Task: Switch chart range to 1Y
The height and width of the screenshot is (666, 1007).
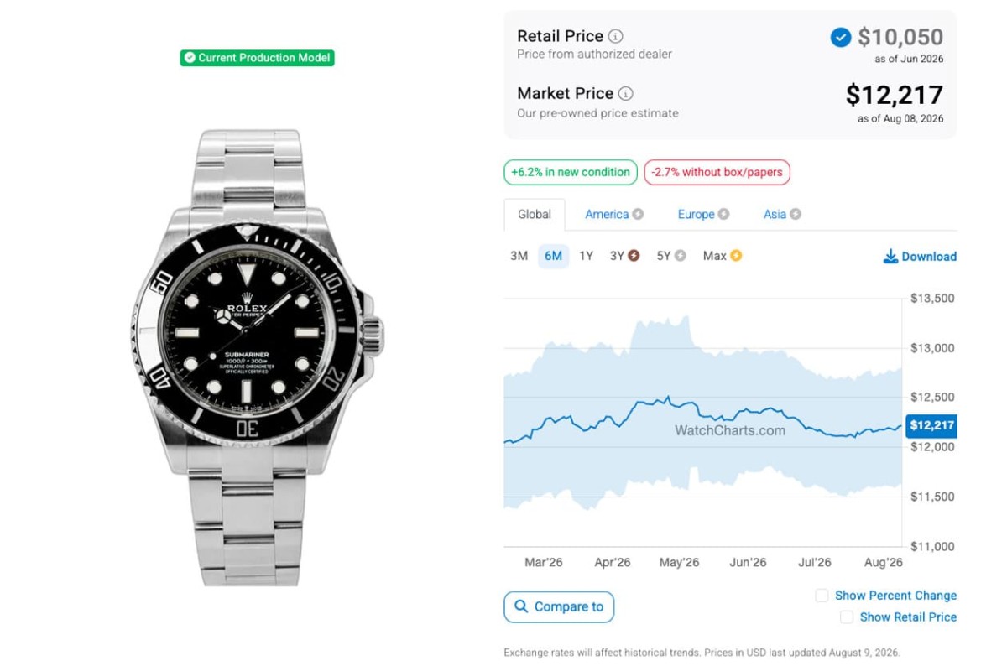Action: 586,256
